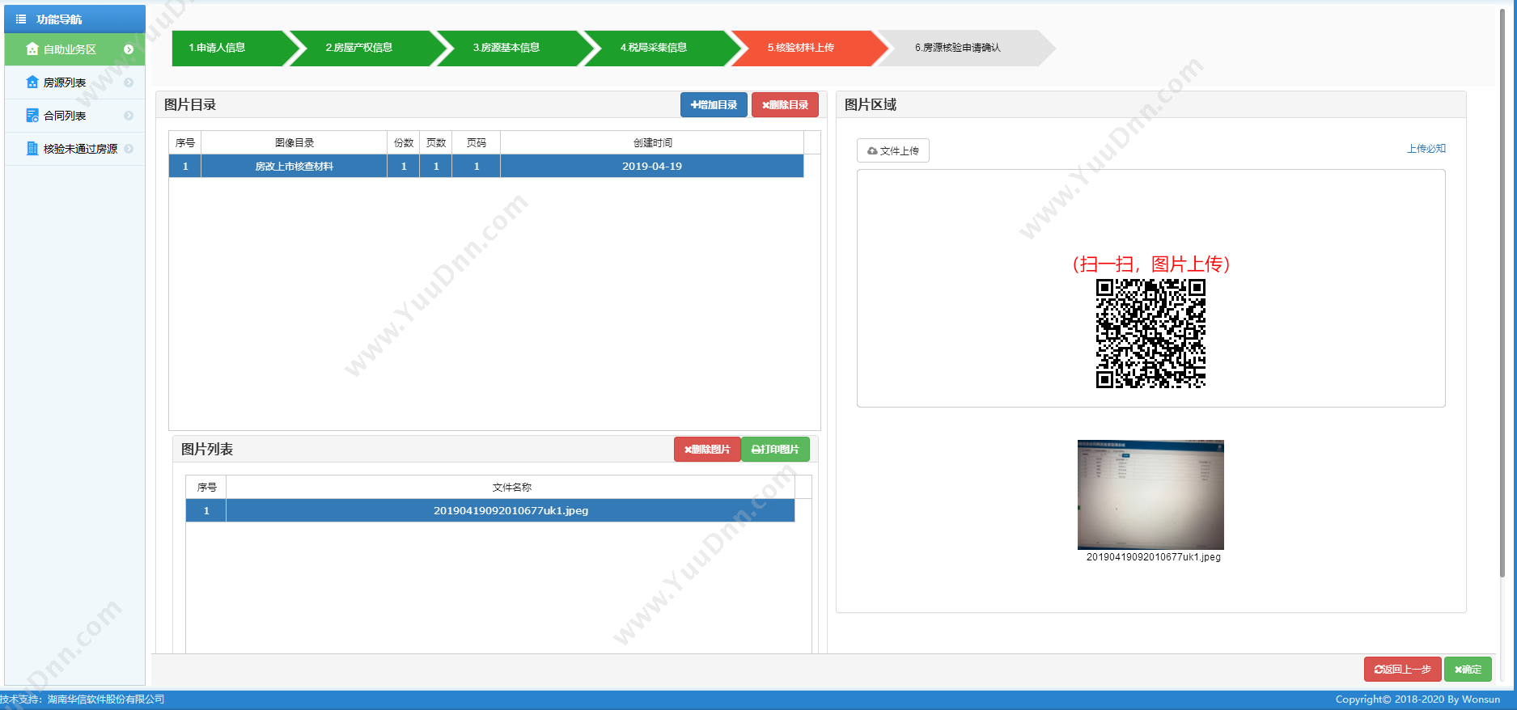Screen dimensions: 1517x710
Task: Click the 房源列表 house icon
Action: (32, 82)
